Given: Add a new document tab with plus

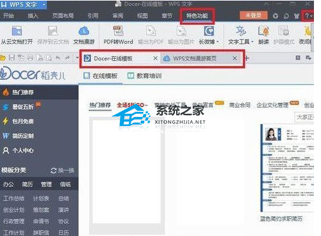Looking at the screenshot, I should 247,58.
